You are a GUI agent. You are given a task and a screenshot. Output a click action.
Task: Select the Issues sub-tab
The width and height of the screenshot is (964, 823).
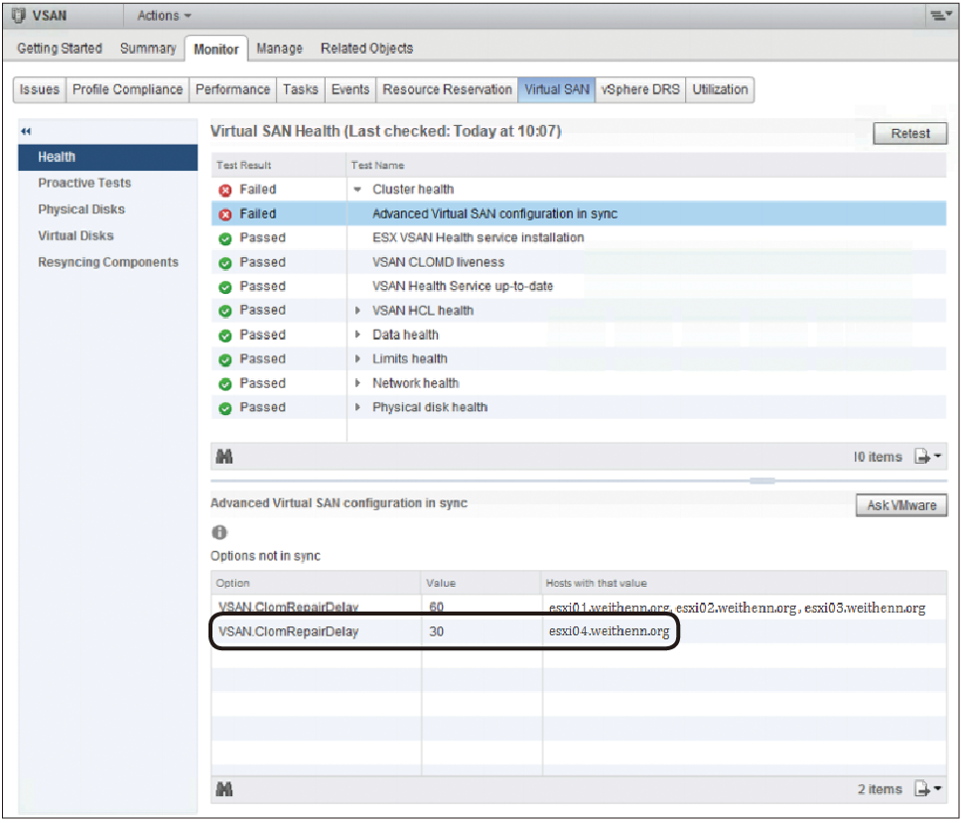point(40,89)
